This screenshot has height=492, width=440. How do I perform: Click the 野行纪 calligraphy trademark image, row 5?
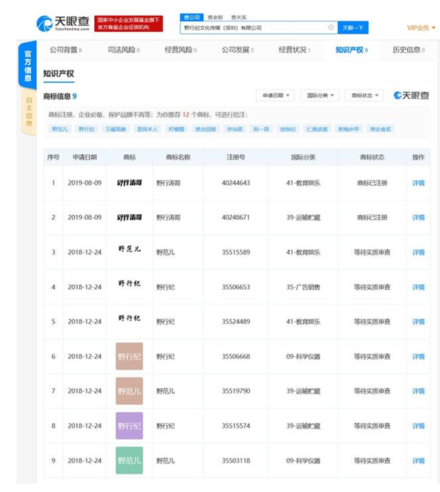(x=129, y=318)
